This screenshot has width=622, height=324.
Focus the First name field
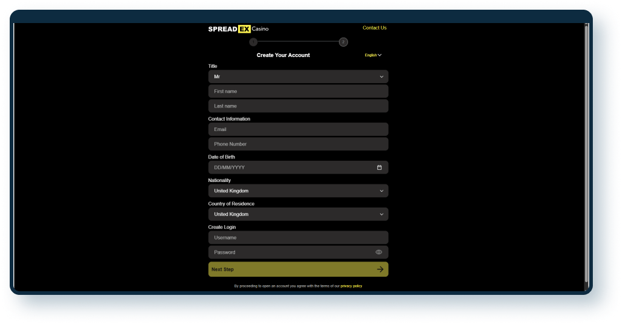pos(298,91)
